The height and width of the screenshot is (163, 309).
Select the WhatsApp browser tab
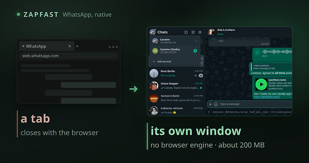pyautogui.click(x=47, y=46)
